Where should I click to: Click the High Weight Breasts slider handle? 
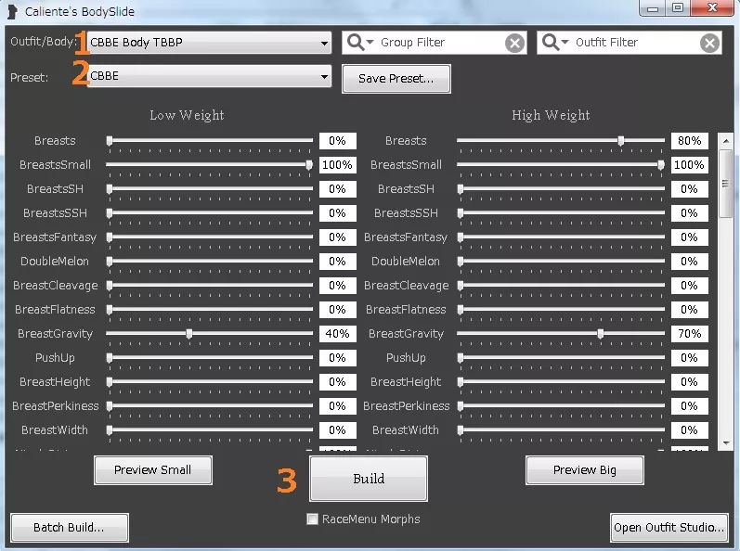(x=621, y=140)
